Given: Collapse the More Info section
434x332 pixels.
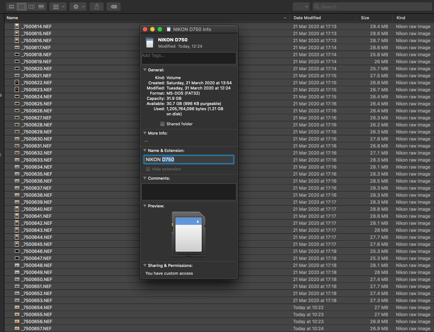Looking at the screenshot, I should [145, 133].
